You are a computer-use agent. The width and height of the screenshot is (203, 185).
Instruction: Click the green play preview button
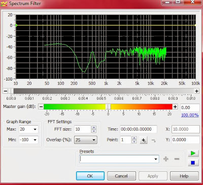pyautogui.click(x=193, y=153)
